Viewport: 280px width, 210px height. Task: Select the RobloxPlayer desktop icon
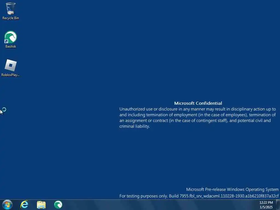[10, 68]
